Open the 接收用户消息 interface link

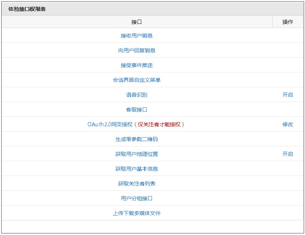(x=136, y=36)
